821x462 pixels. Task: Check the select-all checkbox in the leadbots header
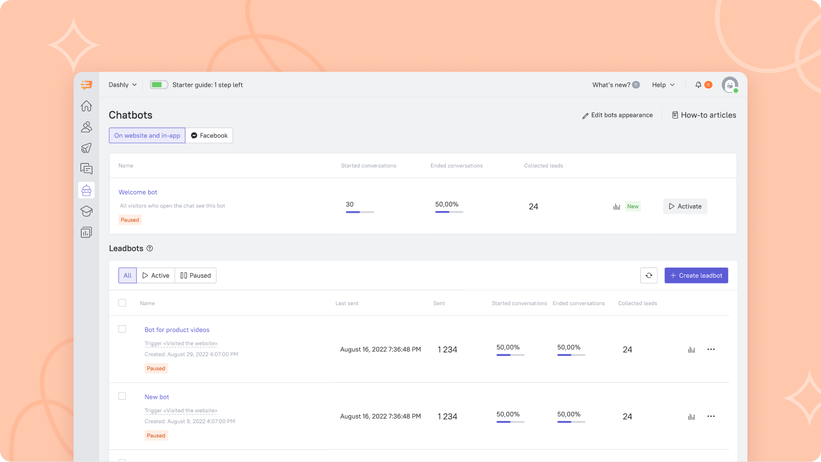point(122,303)
